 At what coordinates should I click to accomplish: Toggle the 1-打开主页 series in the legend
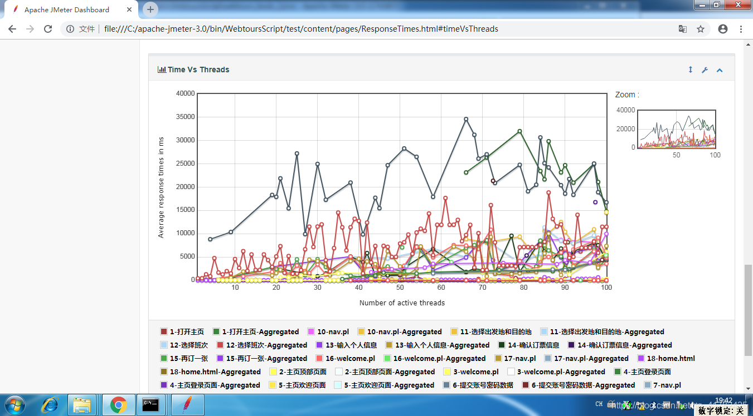182,332
